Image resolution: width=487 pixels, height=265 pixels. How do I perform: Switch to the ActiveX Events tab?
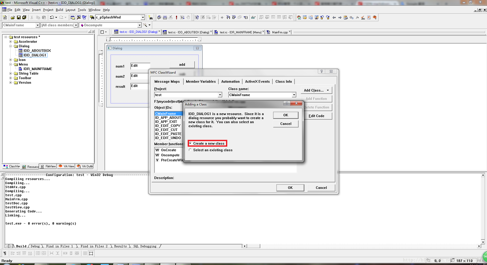[x=257, y=81]
